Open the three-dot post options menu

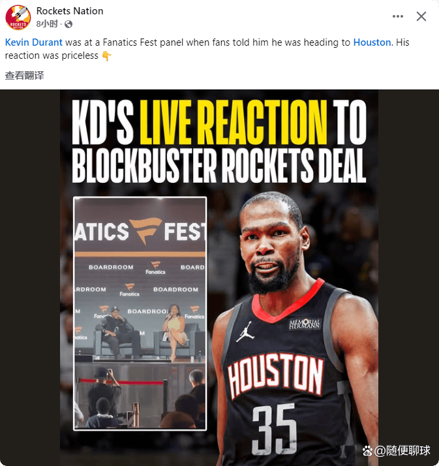(398, 16)
